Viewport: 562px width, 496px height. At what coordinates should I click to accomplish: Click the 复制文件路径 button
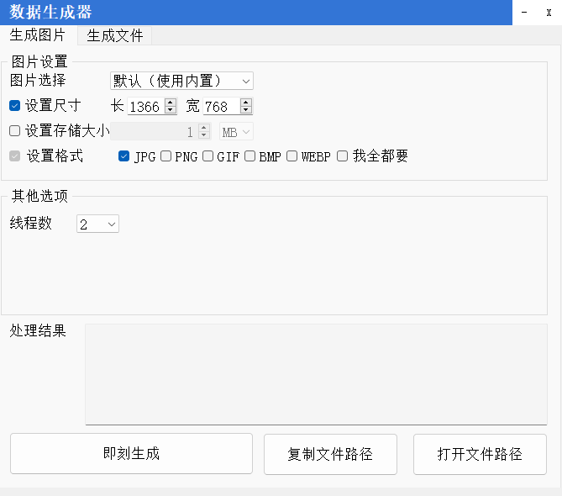(x=330, y=455)
